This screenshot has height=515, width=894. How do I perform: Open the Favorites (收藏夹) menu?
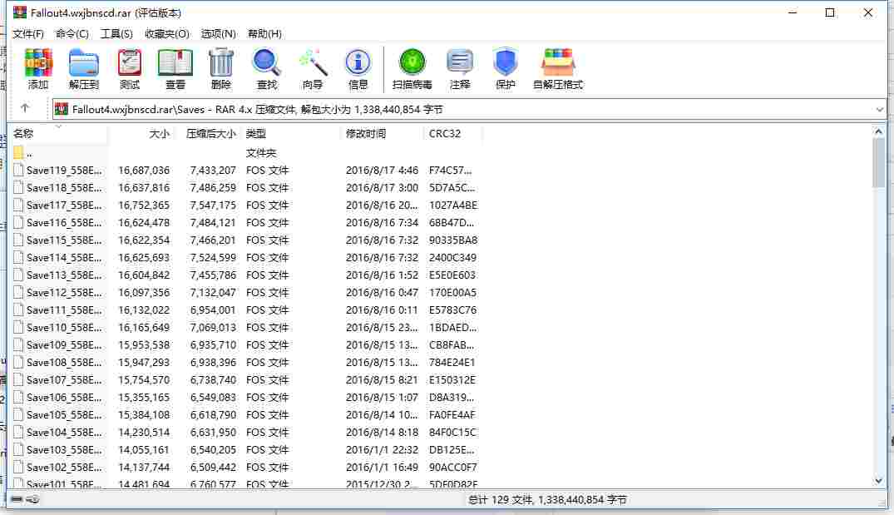(x=167, y=33)
